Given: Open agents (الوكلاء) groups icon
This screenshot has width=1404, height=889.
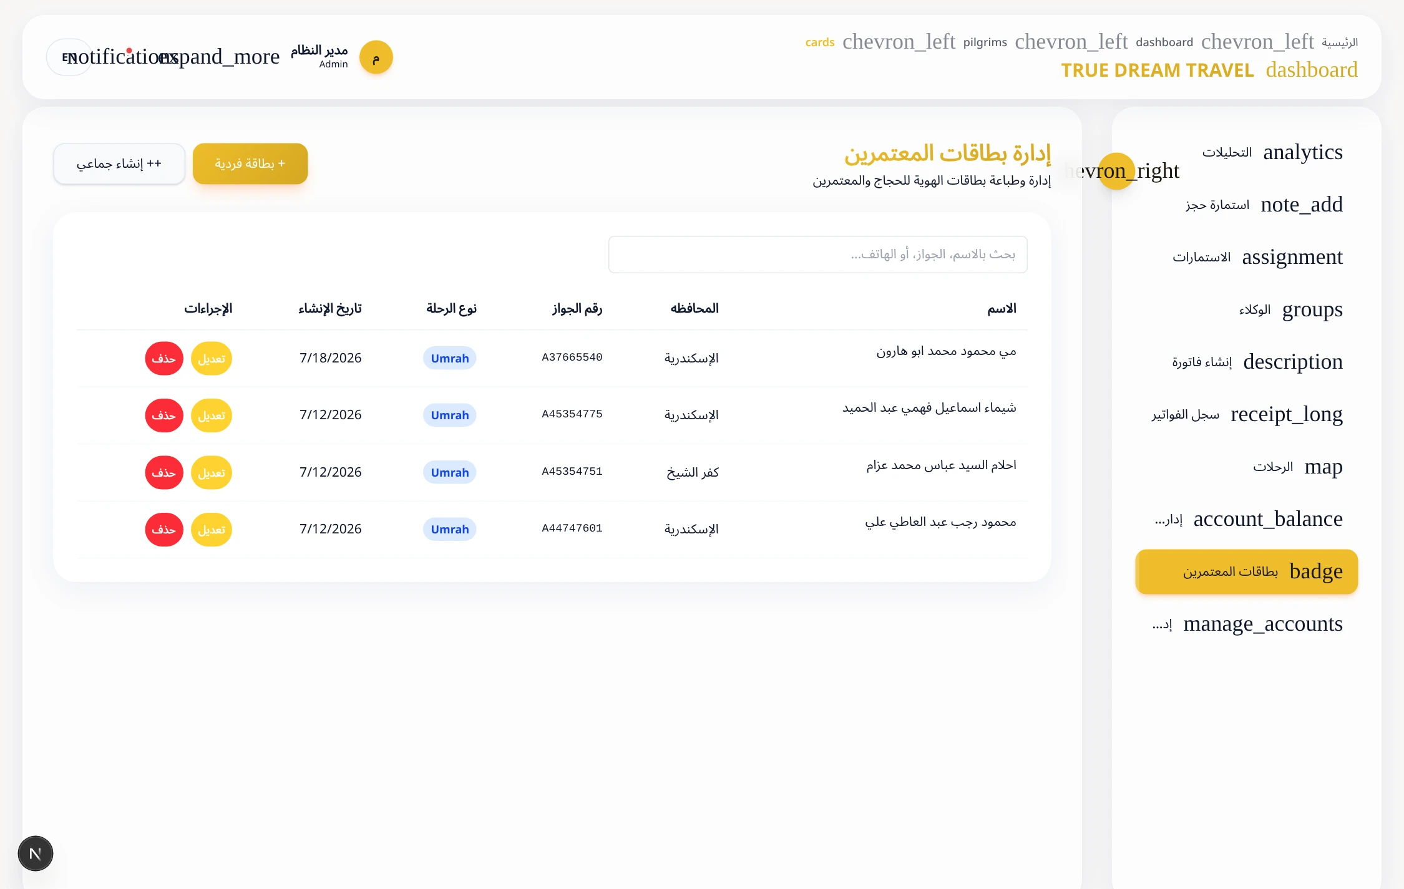Looking at the screenshot, I should [x=1312, y=309].
